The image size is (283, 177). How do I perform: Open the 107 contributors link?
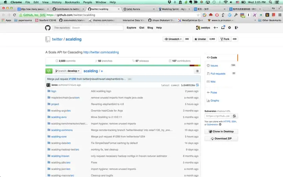pos(180,61)
